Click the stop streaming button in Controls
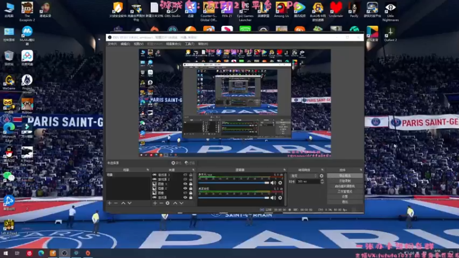 point(345,176)
